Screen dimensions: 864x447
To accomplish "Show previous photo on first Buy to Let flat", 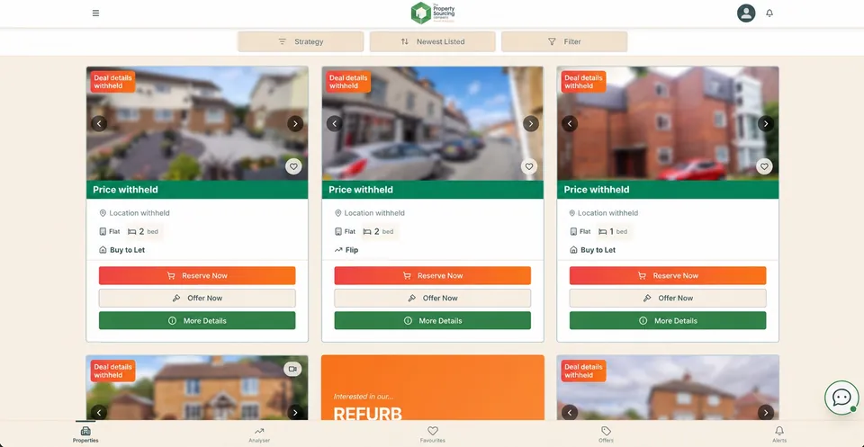I will pyautogui.click(x=99, y=123).
